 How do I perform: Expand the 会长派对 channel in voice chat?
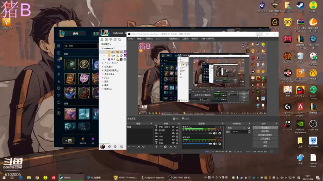(x=103, y=67)
